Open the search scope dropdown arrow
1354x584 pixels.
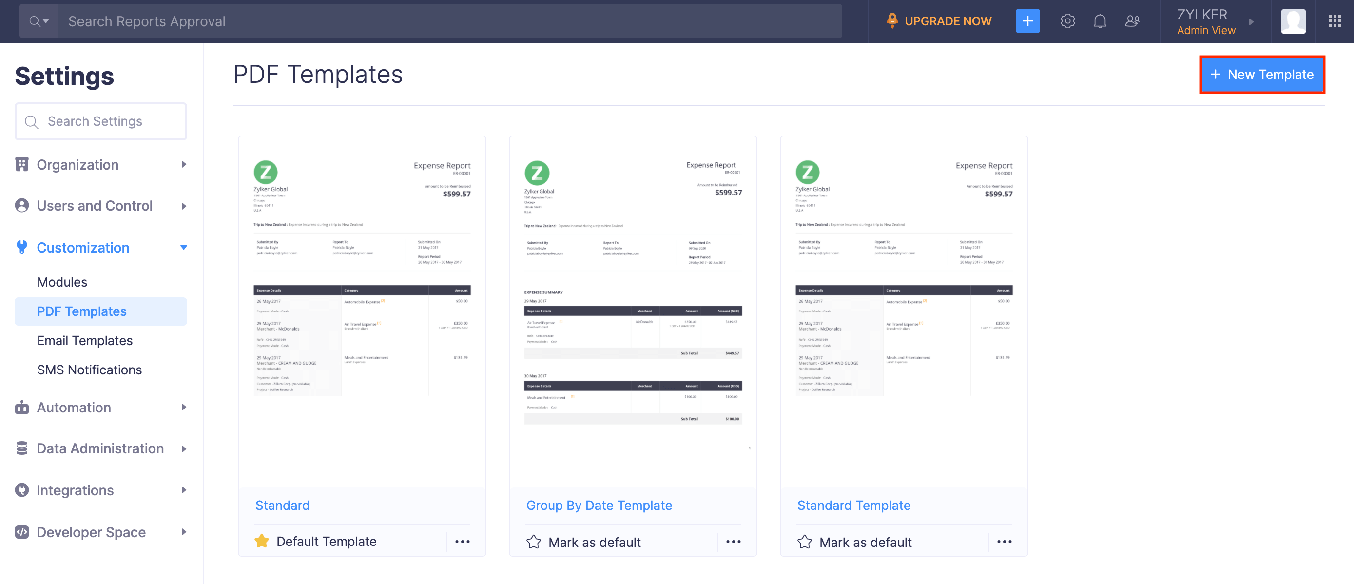46,21
